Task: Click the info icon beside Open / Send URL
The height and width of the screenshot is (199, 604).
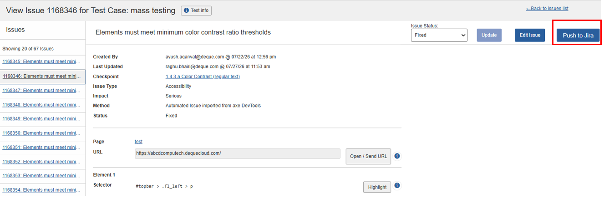Action: coord(397,156)
